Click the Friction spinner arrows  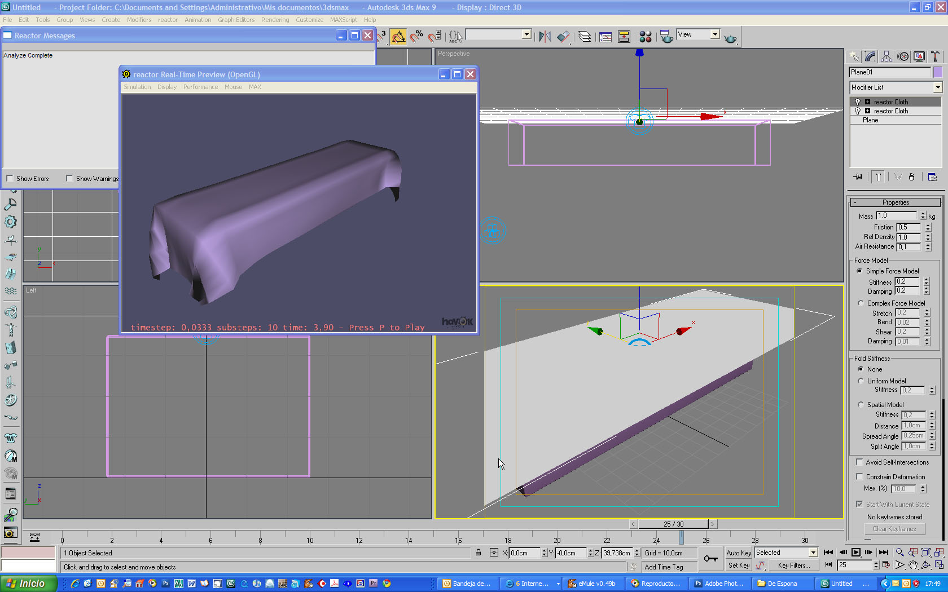pyautogui.click(x=928, y=227)
